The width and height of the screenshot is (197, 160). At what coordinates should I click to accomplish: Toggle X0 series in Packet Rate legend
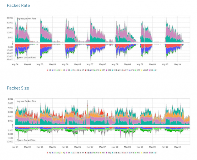coord(49,70)
